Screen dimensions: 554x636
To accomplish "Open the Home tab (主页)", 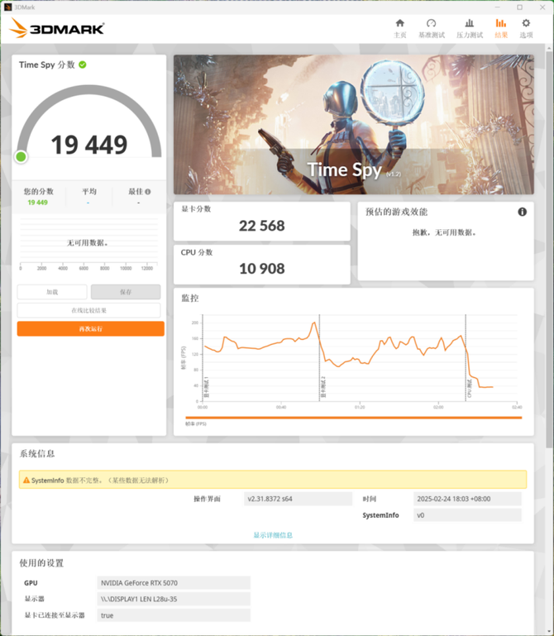I will tap(400, 28).
